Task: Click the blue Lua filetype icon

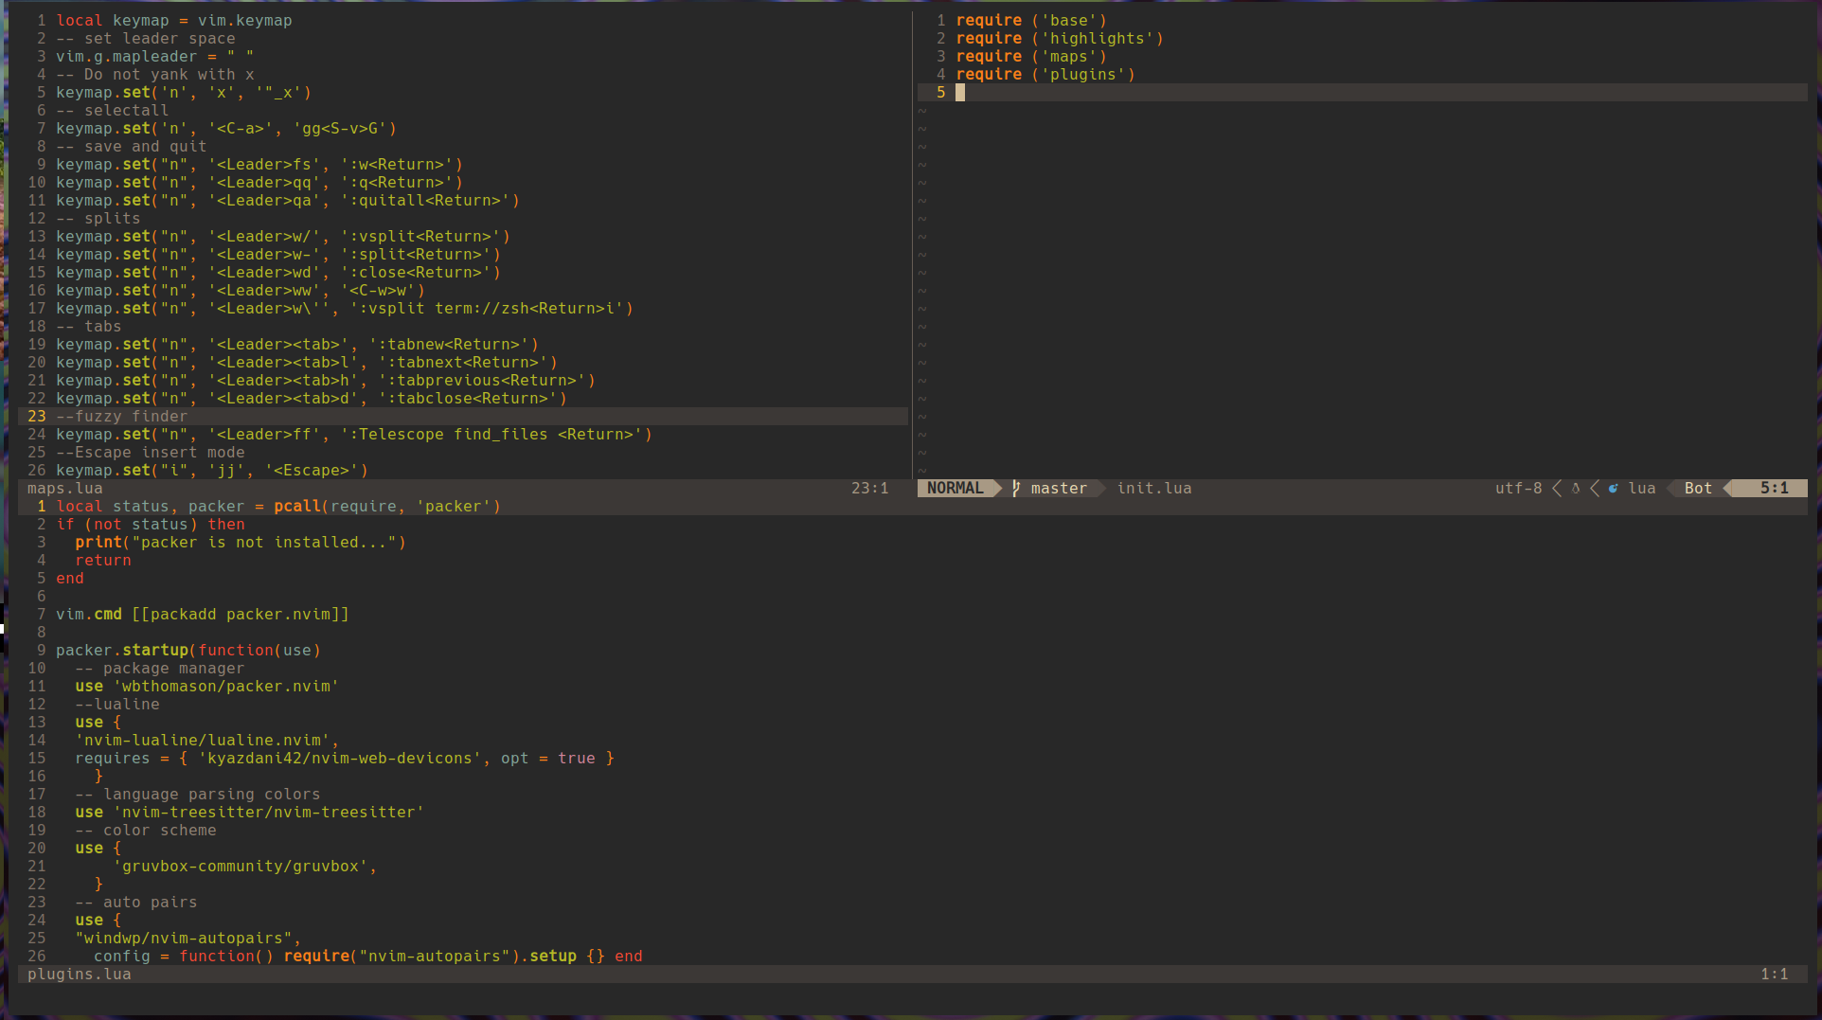Action: coord(1613,489)
